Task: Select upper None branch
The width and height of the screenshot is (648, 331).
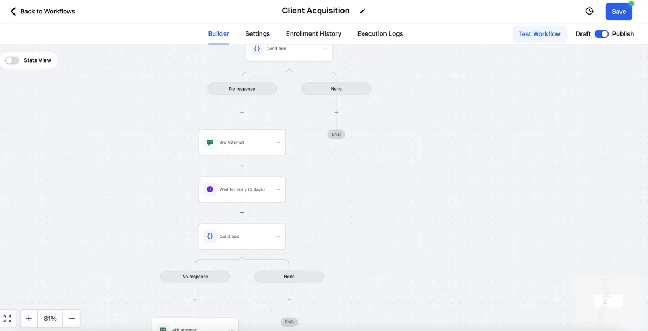Action: [x=336, y=89]
